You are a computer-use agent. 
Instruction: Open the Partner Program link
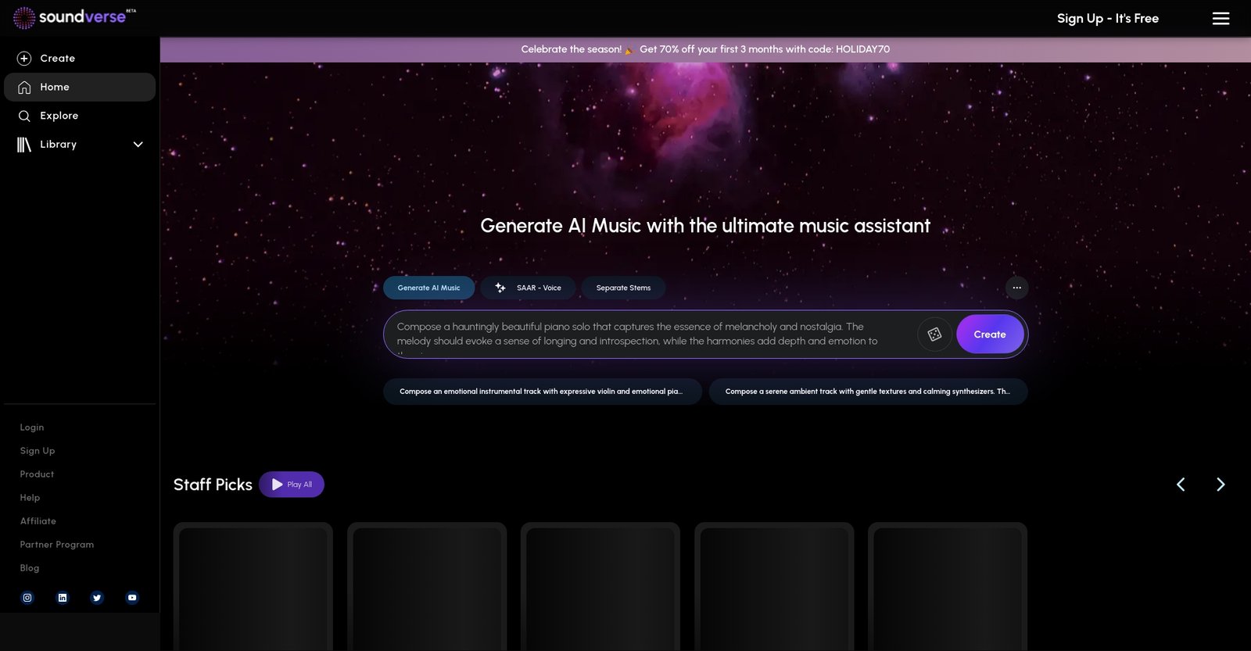pos(57,545)
